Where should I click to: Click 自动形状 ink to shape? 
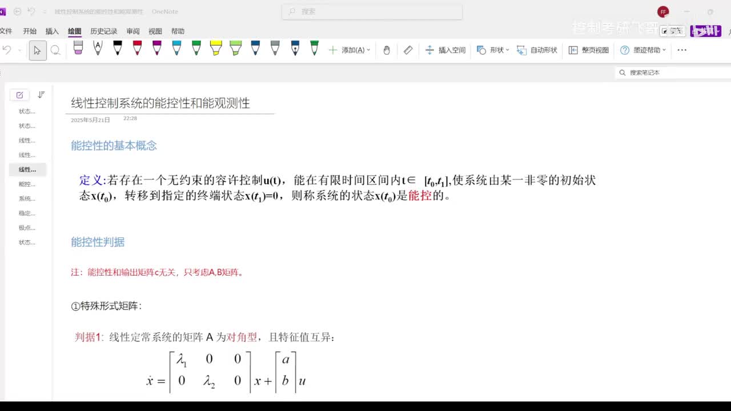(537, 50)
